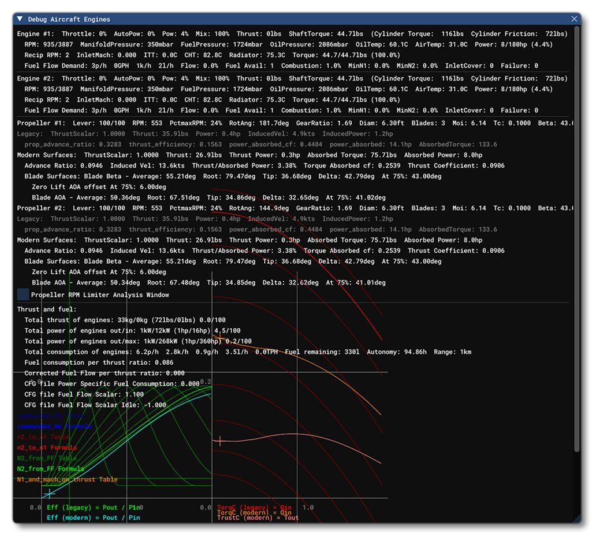
Task: Click the Debug Aircraft Engines title text
Action: [69, 19]
